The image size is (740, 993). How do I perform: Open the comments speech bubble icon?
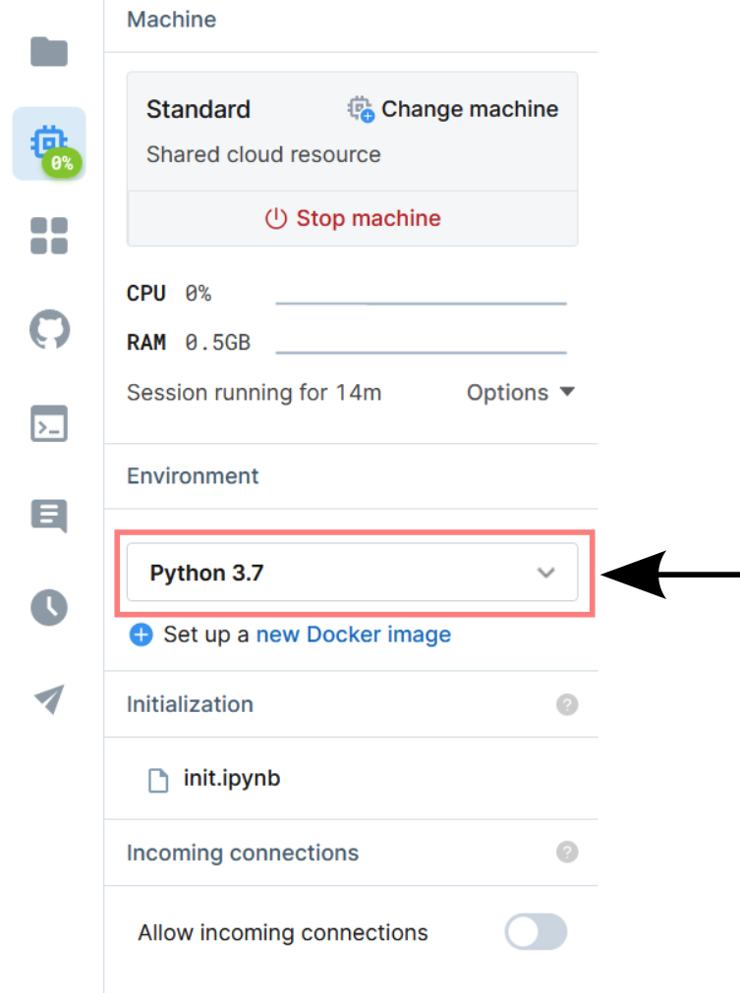tap(49, 516)
